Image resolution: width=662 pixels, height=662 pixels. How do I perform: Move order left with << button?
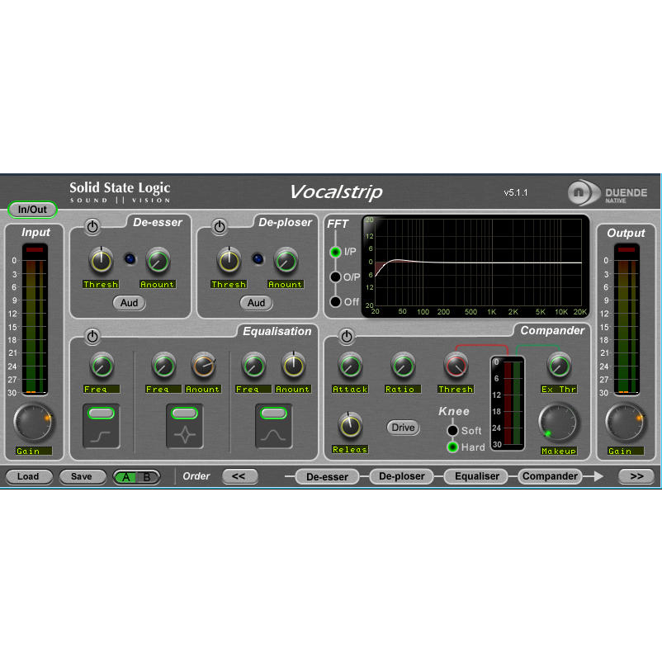point(239,476)
